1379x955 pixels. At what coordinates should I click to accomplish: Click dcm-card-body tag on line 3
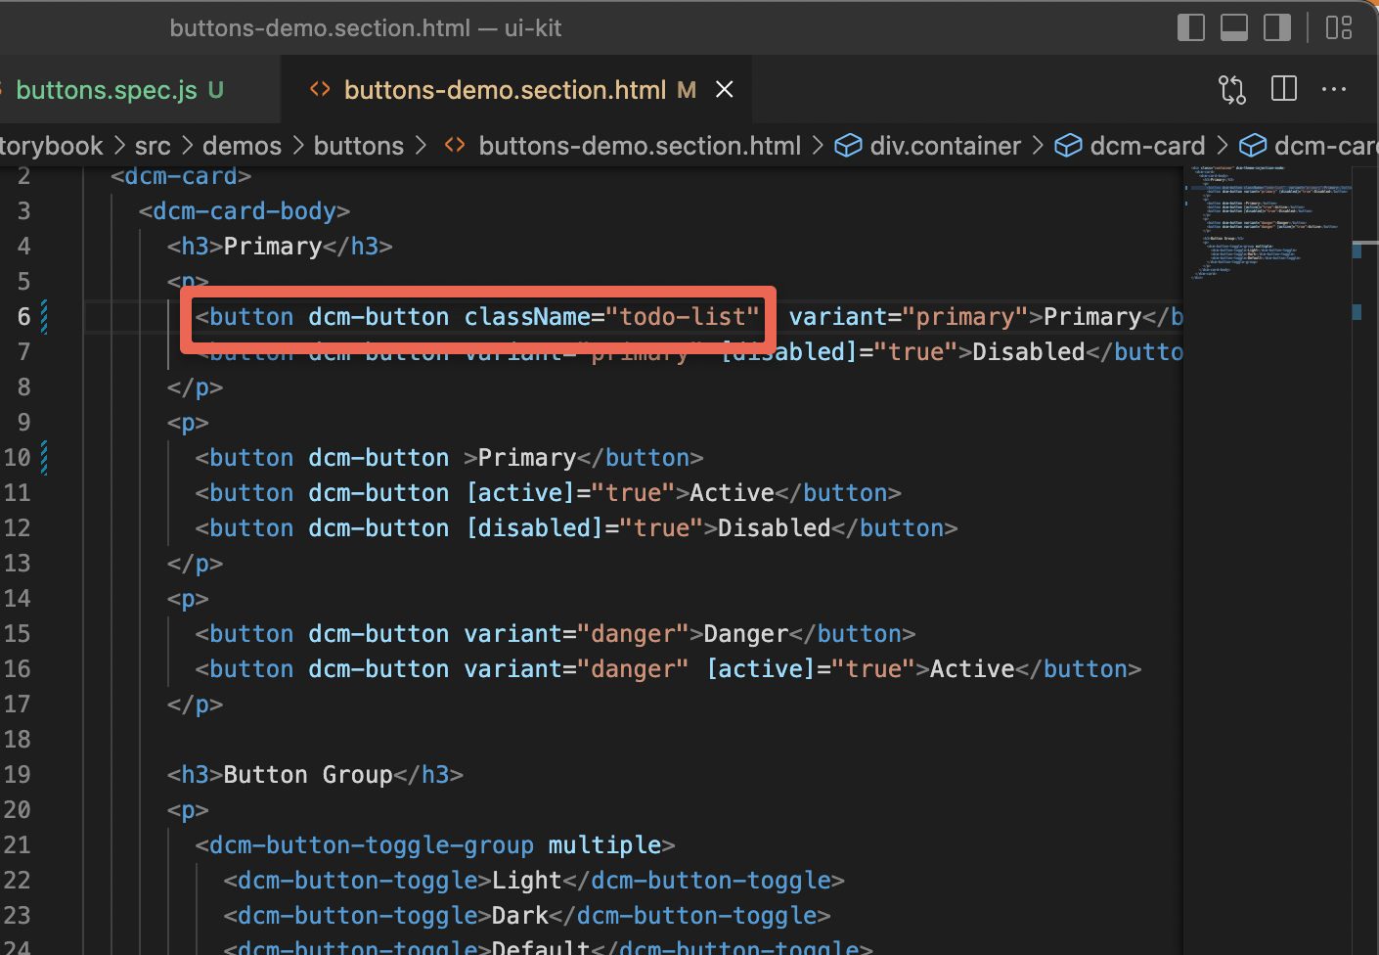coord(245,211)
